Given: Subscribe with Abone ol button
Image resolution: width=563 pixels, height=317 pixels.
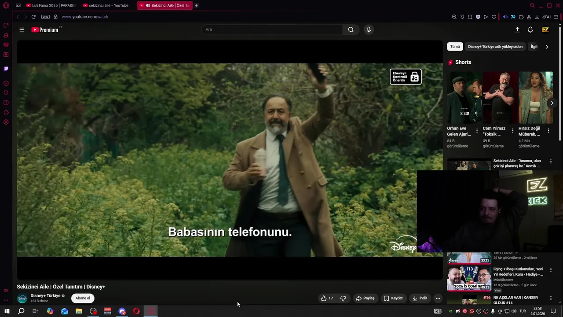Looking at the screenshot, I should click(83, 298).
